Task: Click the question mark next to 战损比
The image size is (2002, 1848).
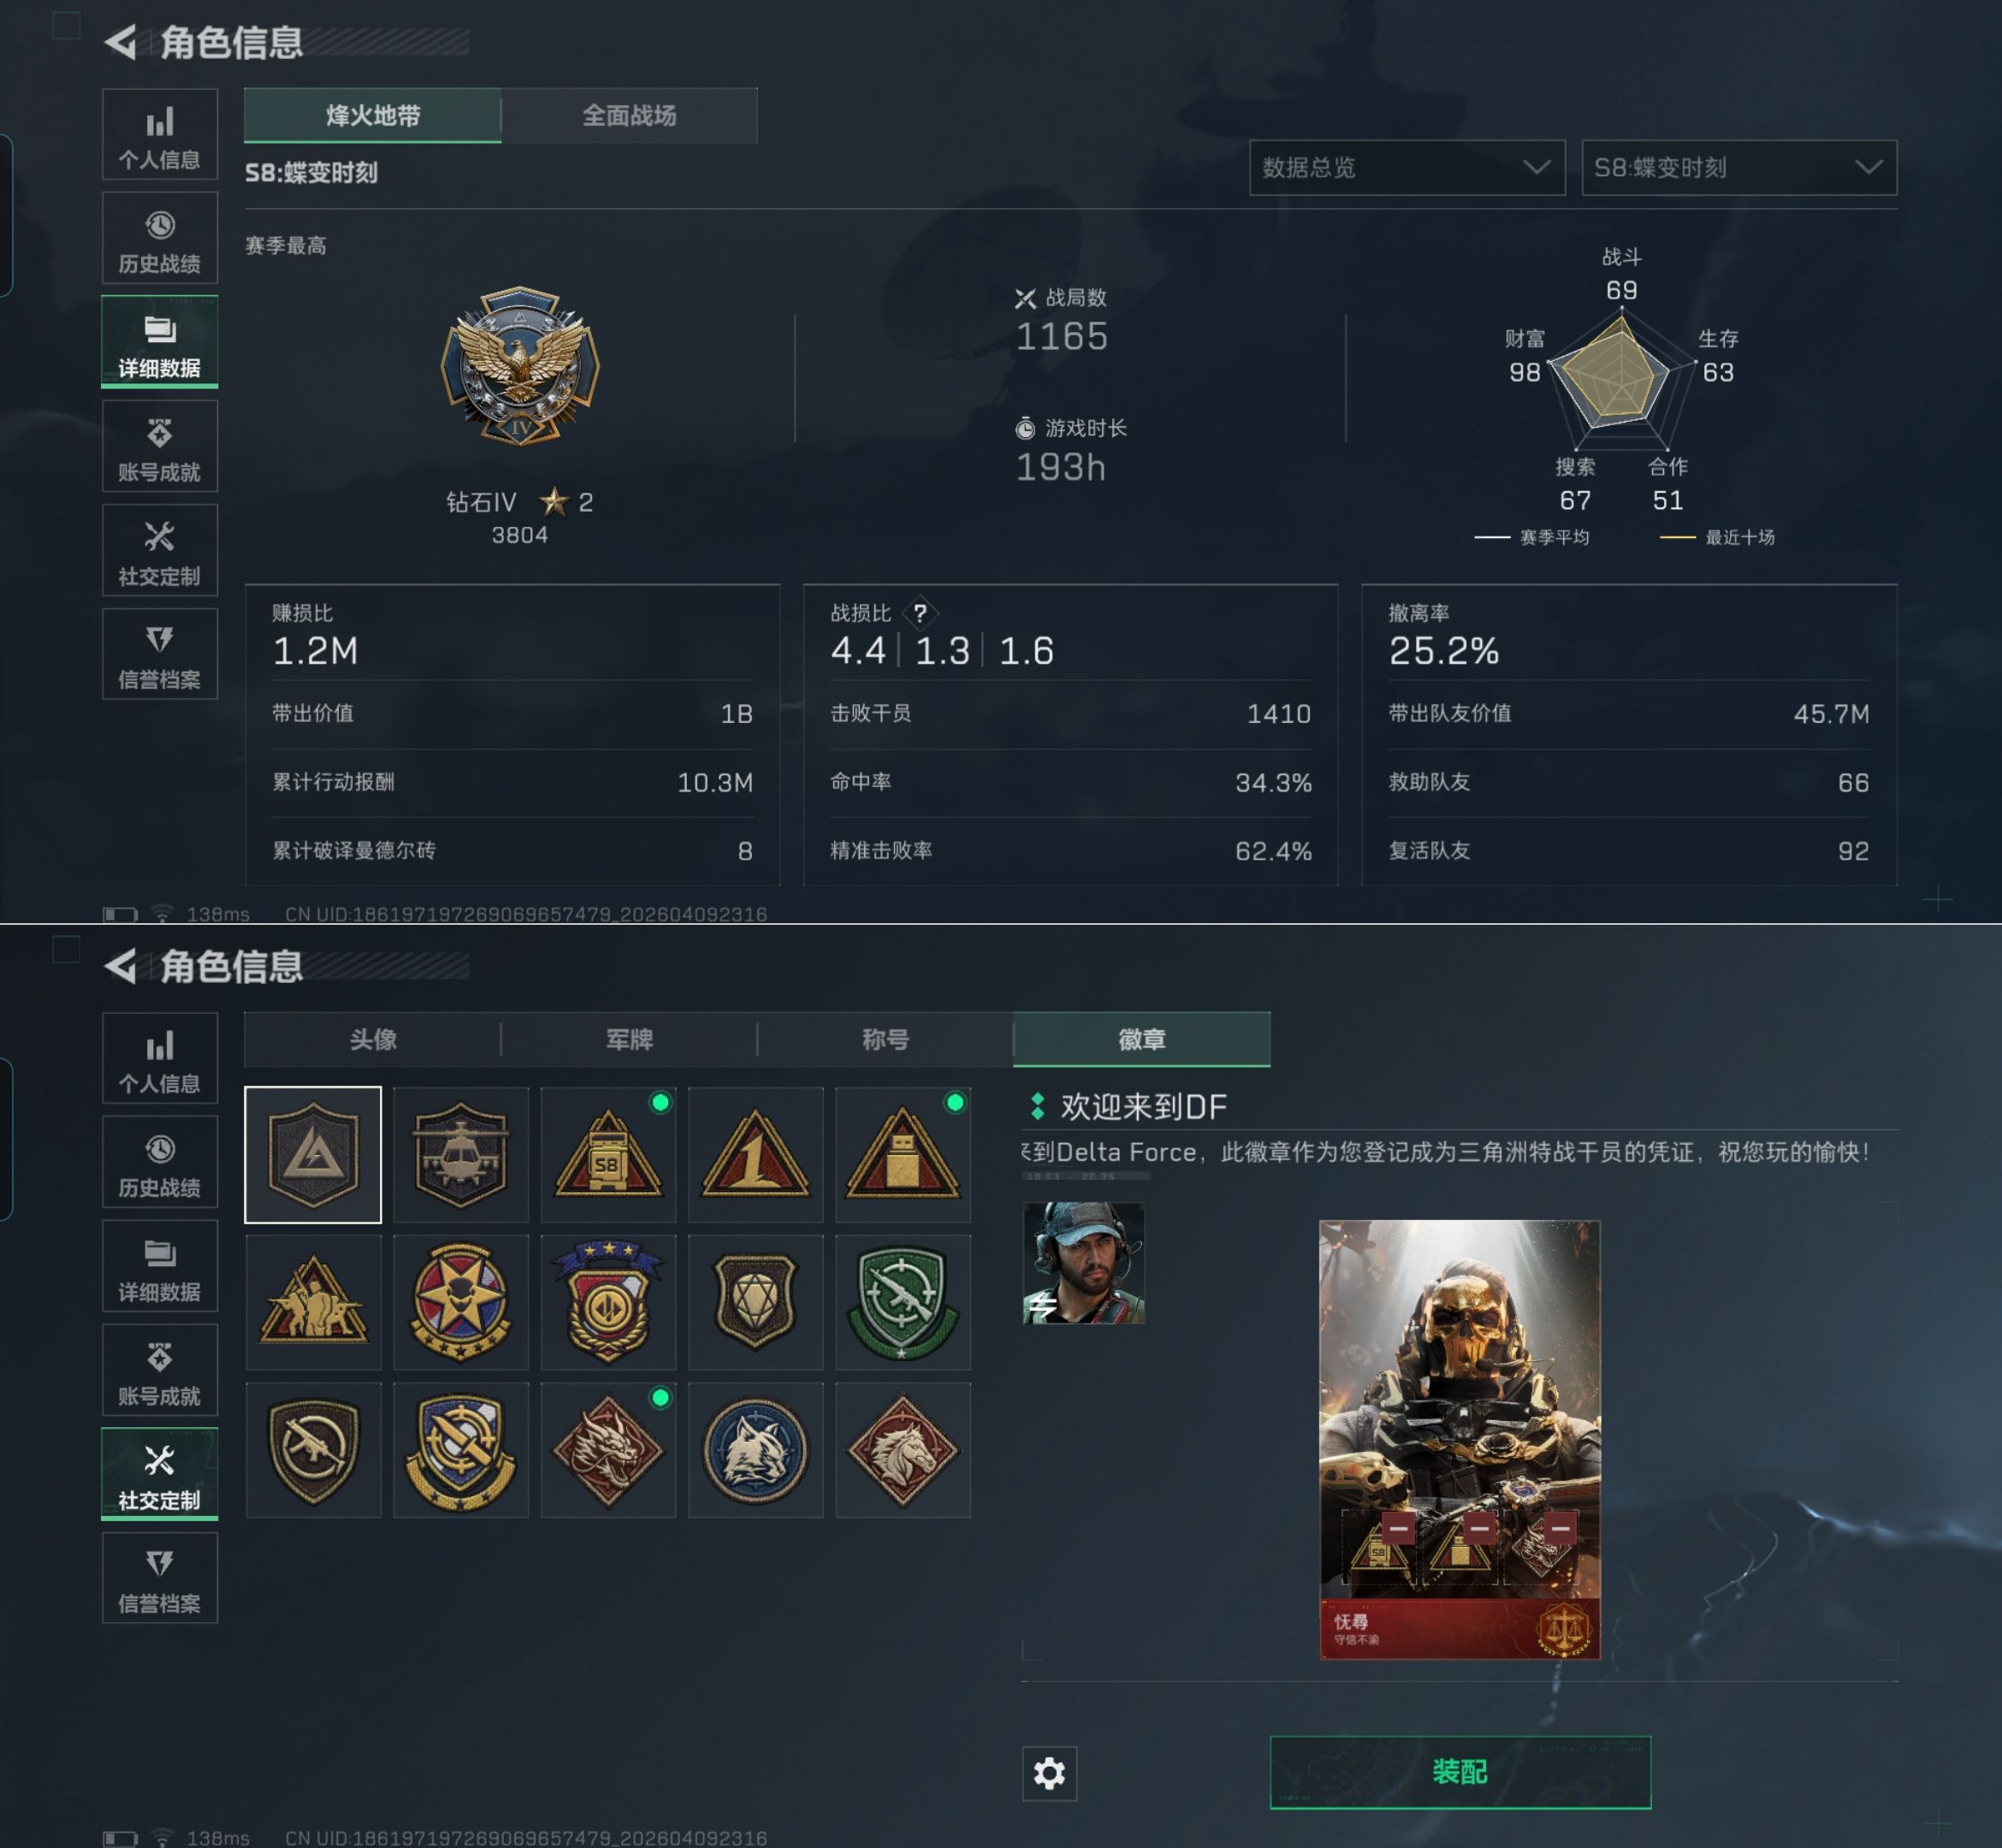Action: (x=920, y=613)
